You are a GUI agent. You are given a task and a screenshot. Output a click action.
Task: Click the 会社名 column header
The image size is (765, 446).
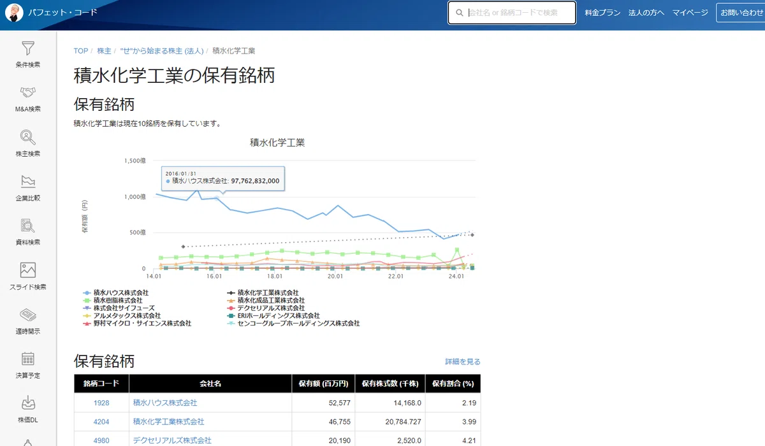[x=210, y=384]
